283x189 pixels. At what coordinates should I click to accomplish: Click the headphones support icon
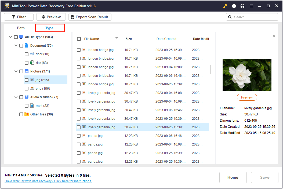(242, 6)
